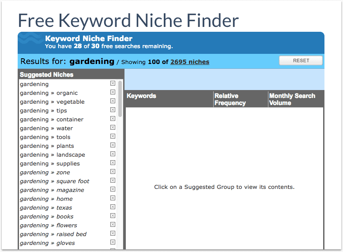Open the gardening » supplies niche
343x252 pixels.
coord(50,164)
